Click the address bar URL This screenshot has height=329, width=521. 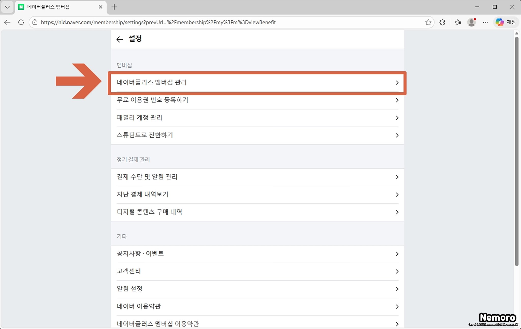pyautogui.click(x=158, y=22)
